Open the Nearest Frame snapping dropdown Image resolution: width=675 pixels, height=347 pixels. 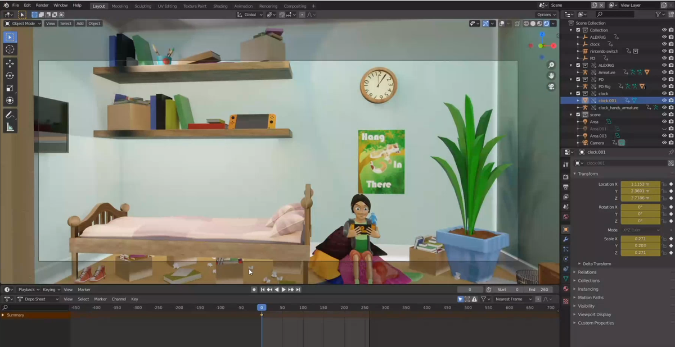pos(513,299)
